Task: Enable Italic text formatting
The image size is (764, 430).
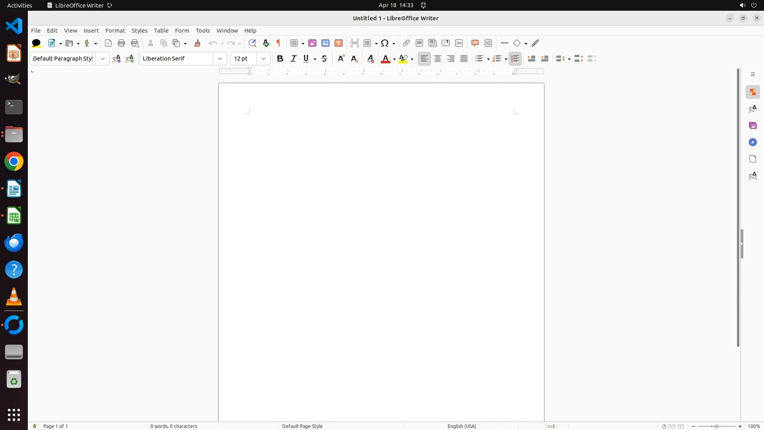Action: (x=294, y=59)
